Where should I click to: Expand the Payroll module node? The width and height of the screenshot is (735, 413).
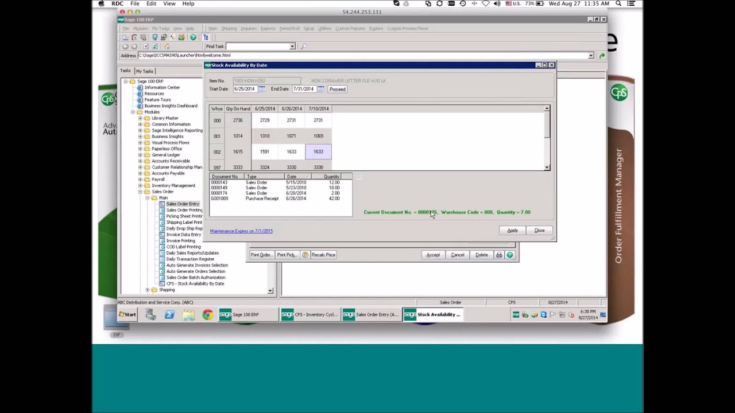pyautogui.click(x=140, y=180)
